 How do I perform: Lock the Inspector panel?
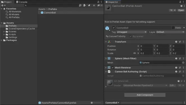(180, 2)
